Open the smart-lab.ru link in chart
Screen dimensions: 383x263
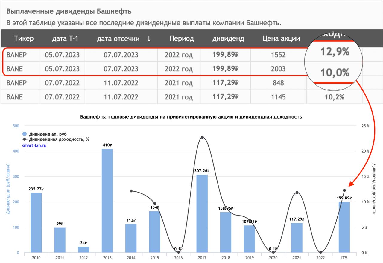[34, 146]
